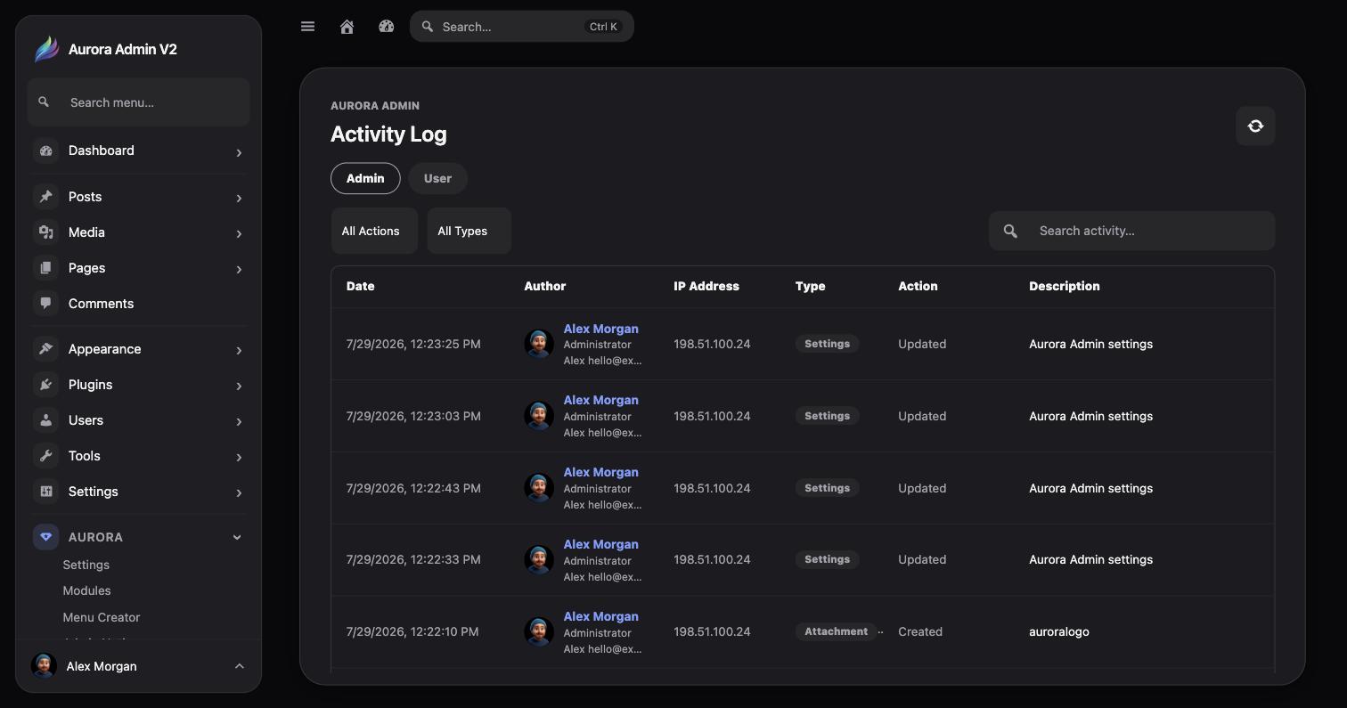1347x708 pixels.
Task: Click the Plugins plug icon
Action: [46, 385]
